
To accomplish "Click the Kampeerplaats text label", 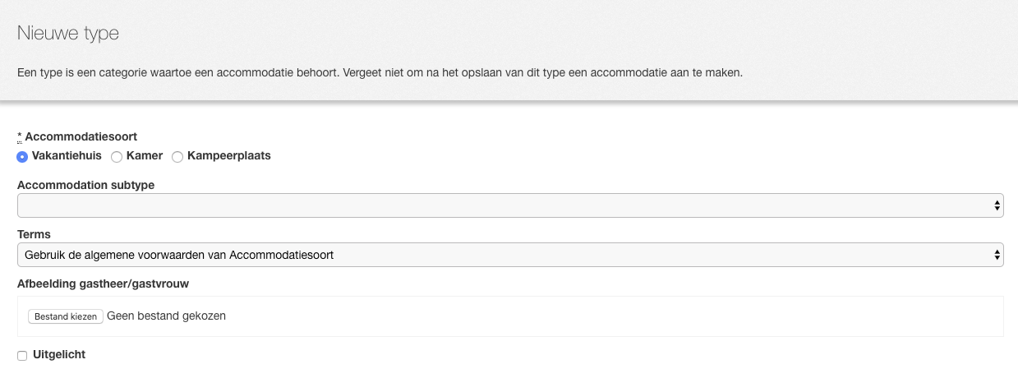I will coord(229,155).
